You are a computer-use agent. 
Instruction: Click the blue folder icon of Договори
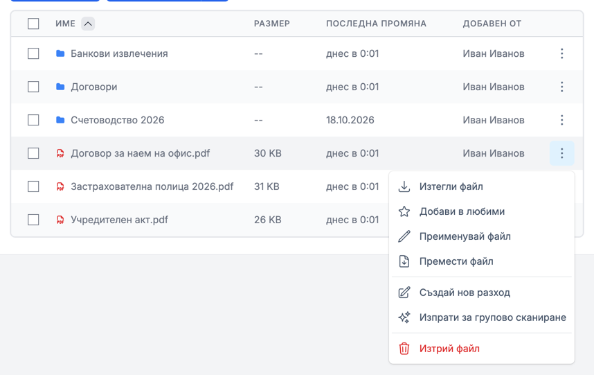(60, 87)
